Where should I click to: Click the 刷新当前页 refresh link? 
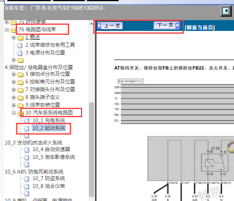tap(200, 27)
